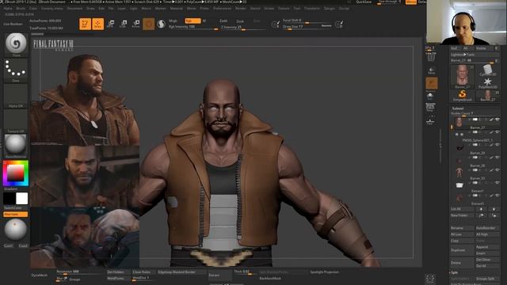The image size is (507, 285).
Task: Select the white main color swatch
Action: pyautogui.click(x=21, y=199)
